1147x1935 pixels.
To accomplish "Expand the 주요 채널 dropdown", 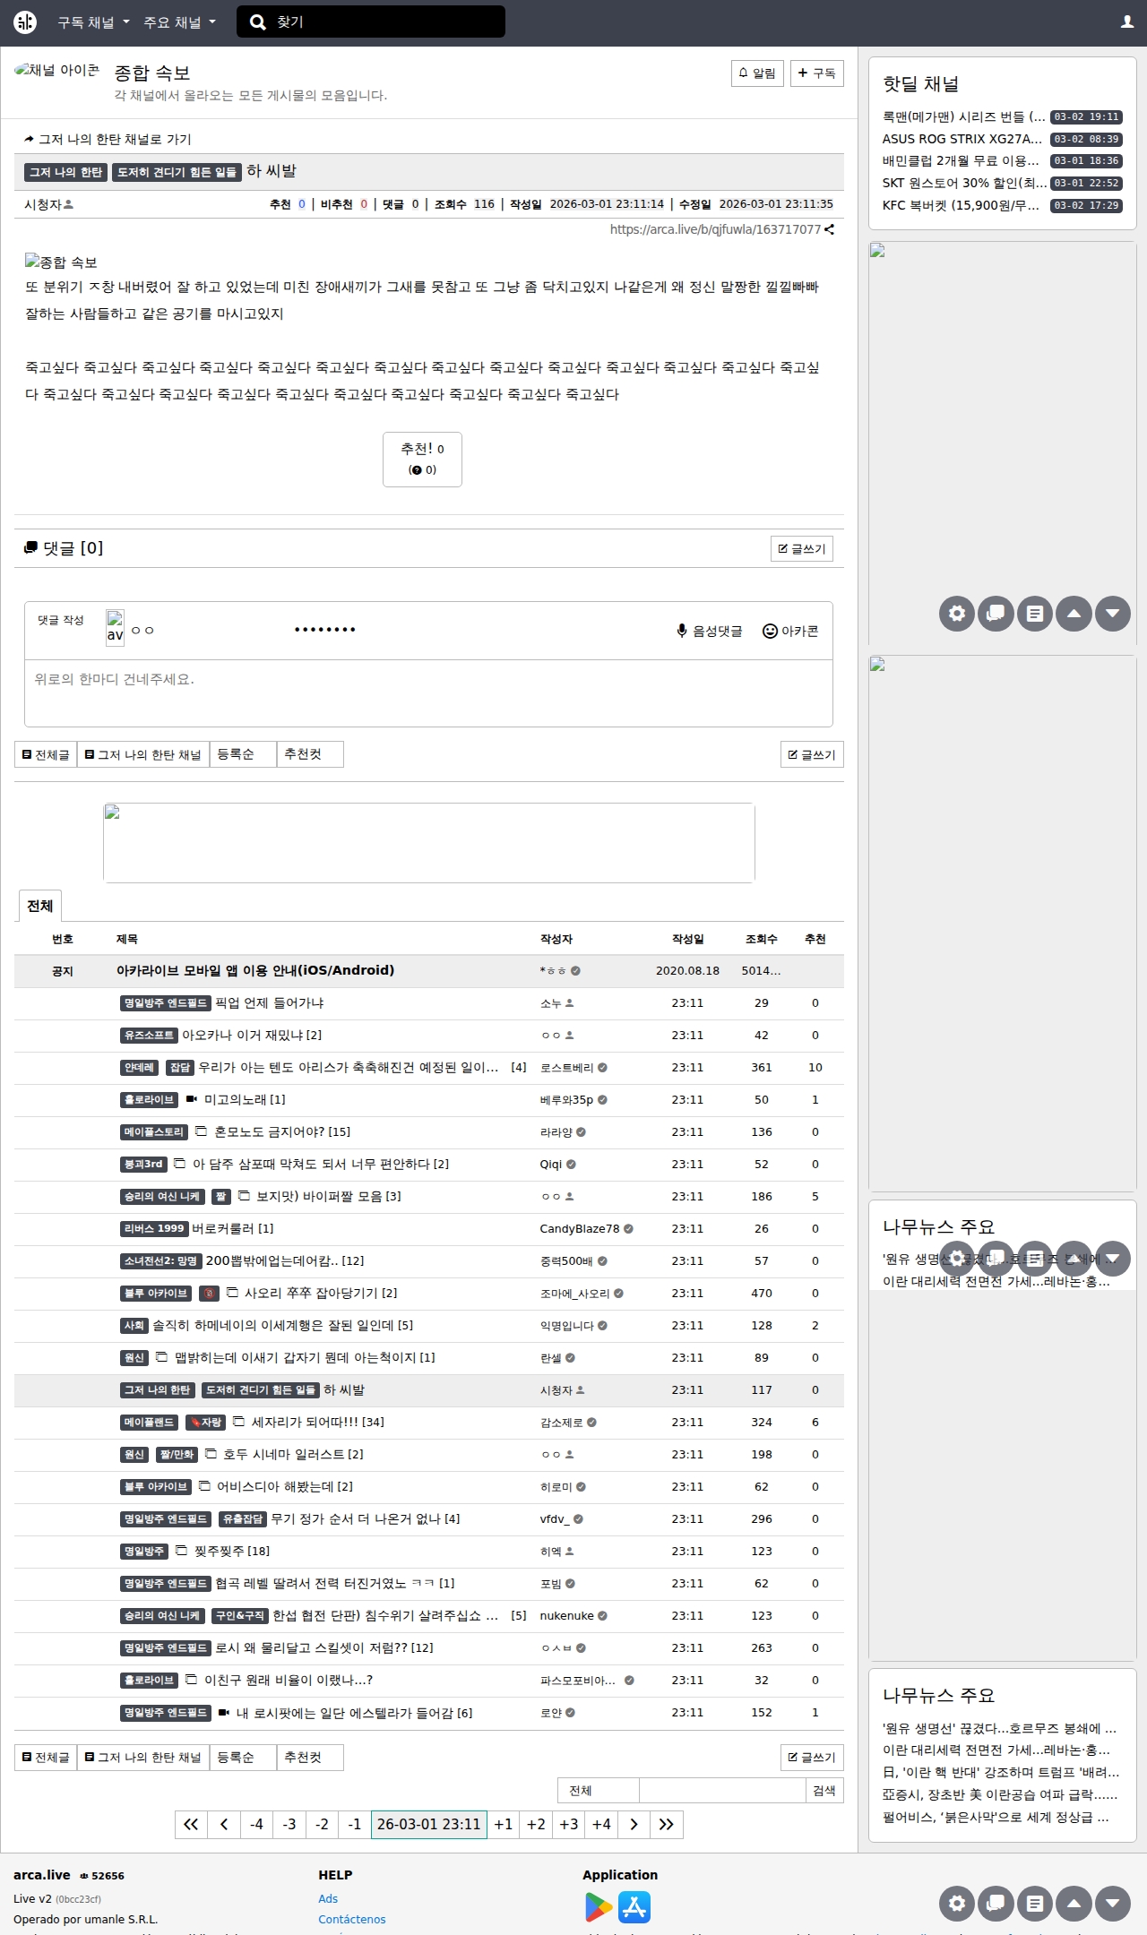I will pyautogui.click(x=180, y=22).
